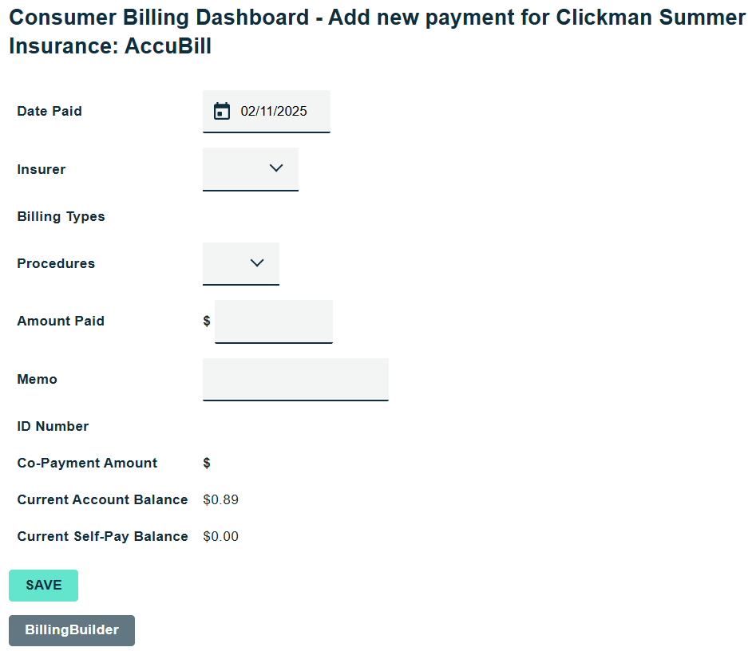Click the Current Account Balance label

[x=102, y=500]
